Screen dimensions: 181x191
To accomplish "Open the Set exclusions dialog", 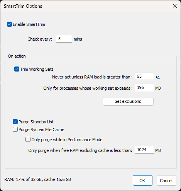I will coord(128,101).
